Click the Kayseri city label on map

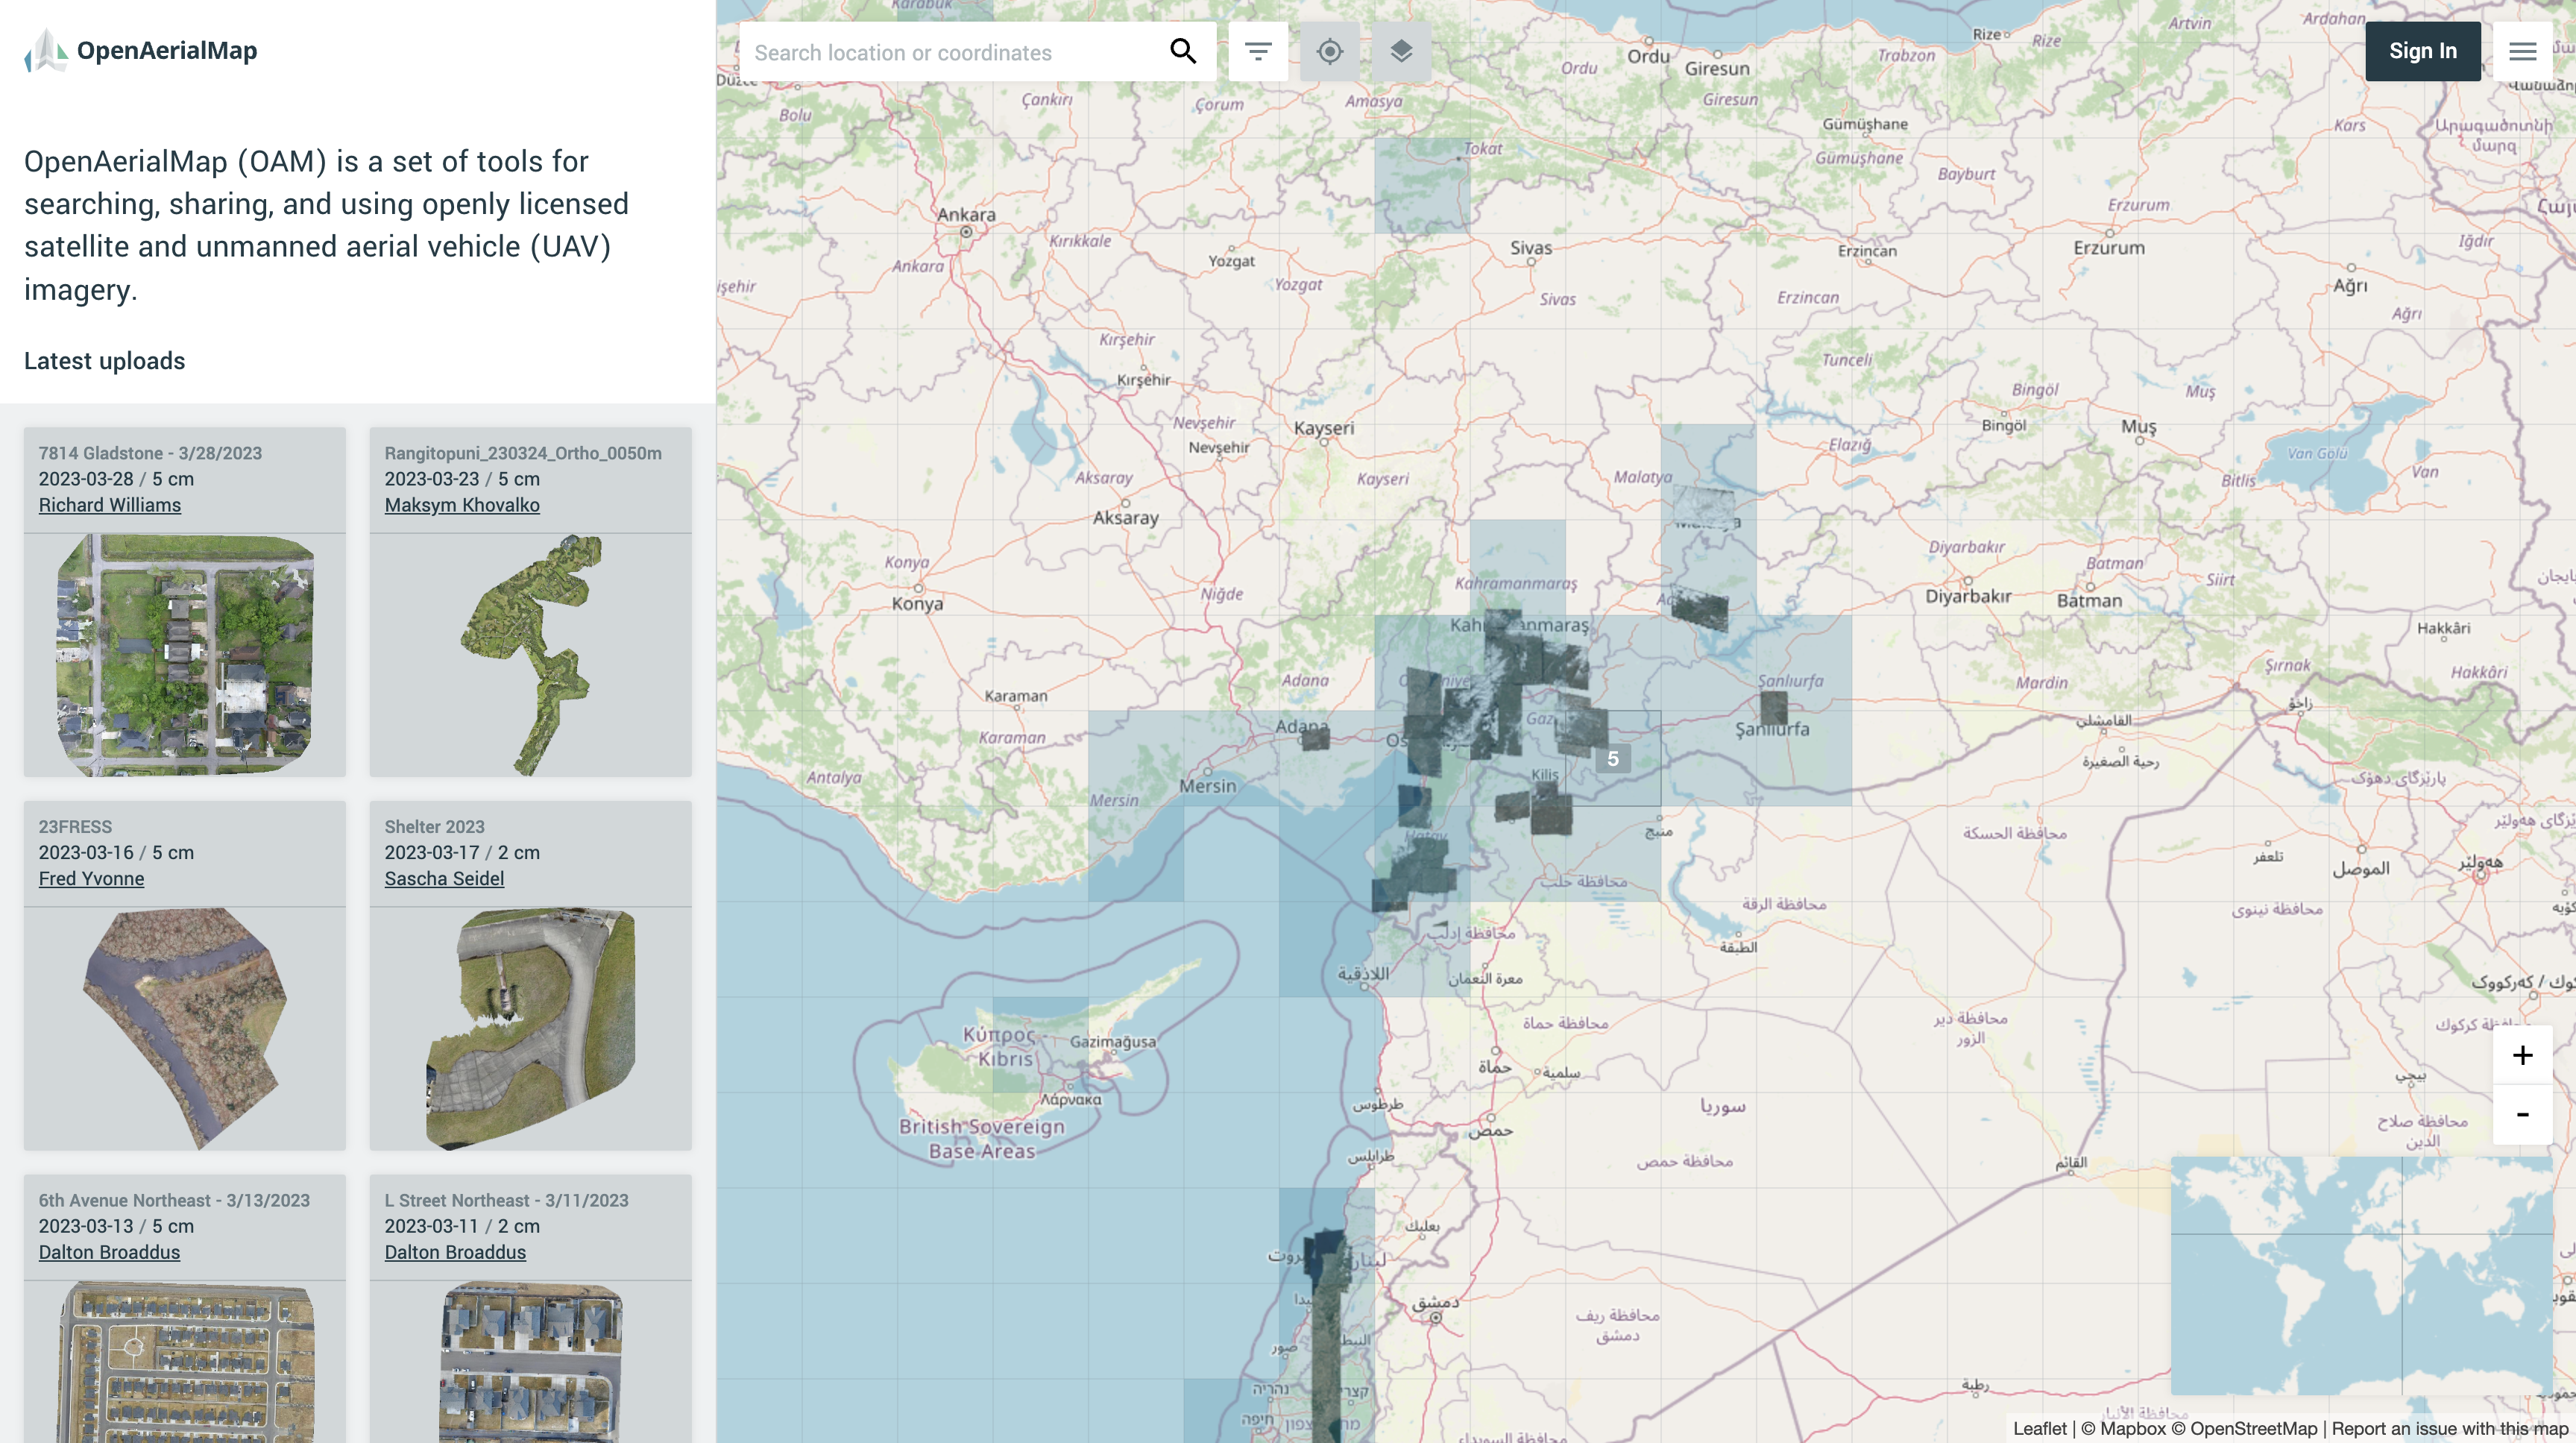(x=1323, y=428)
